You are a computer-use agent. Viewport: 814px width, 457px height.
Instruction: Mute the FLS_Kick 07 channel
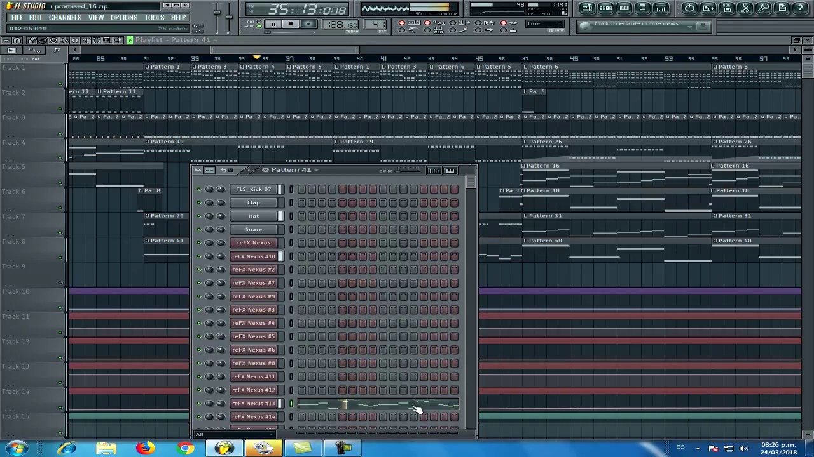click(198, 189)
